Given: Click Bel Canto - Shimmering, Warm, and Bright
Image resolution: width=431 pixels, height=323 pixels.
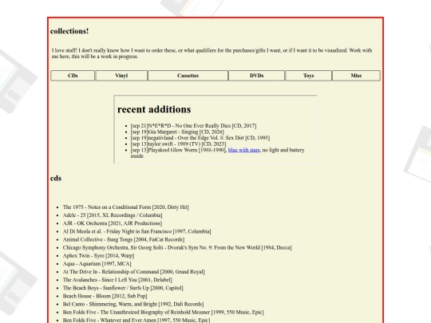Looking at the screenshot, I should tap(133, 304).
